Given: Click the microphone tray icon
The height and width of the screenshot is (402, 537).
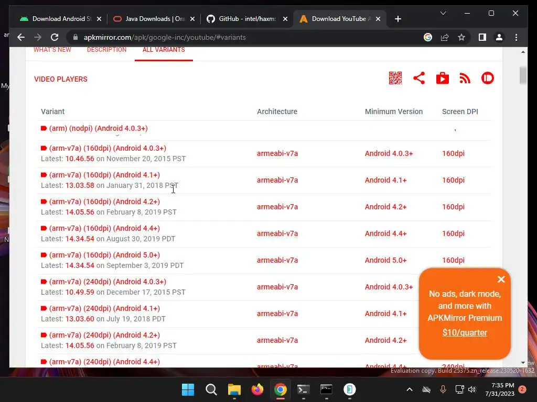Looking at the screenshot, I should pos(443,389).
